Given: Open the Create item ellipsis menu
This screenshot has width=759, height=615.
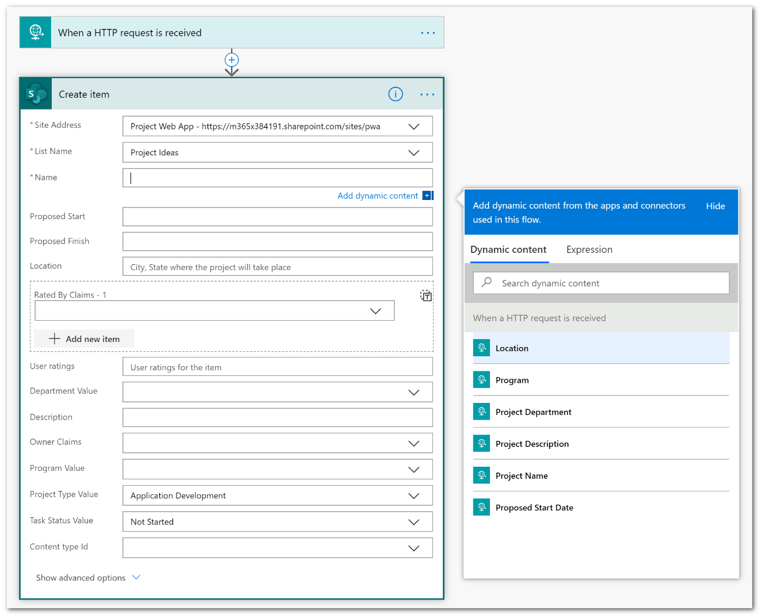Looking at the screenshot, I should (x=427, y=94).
